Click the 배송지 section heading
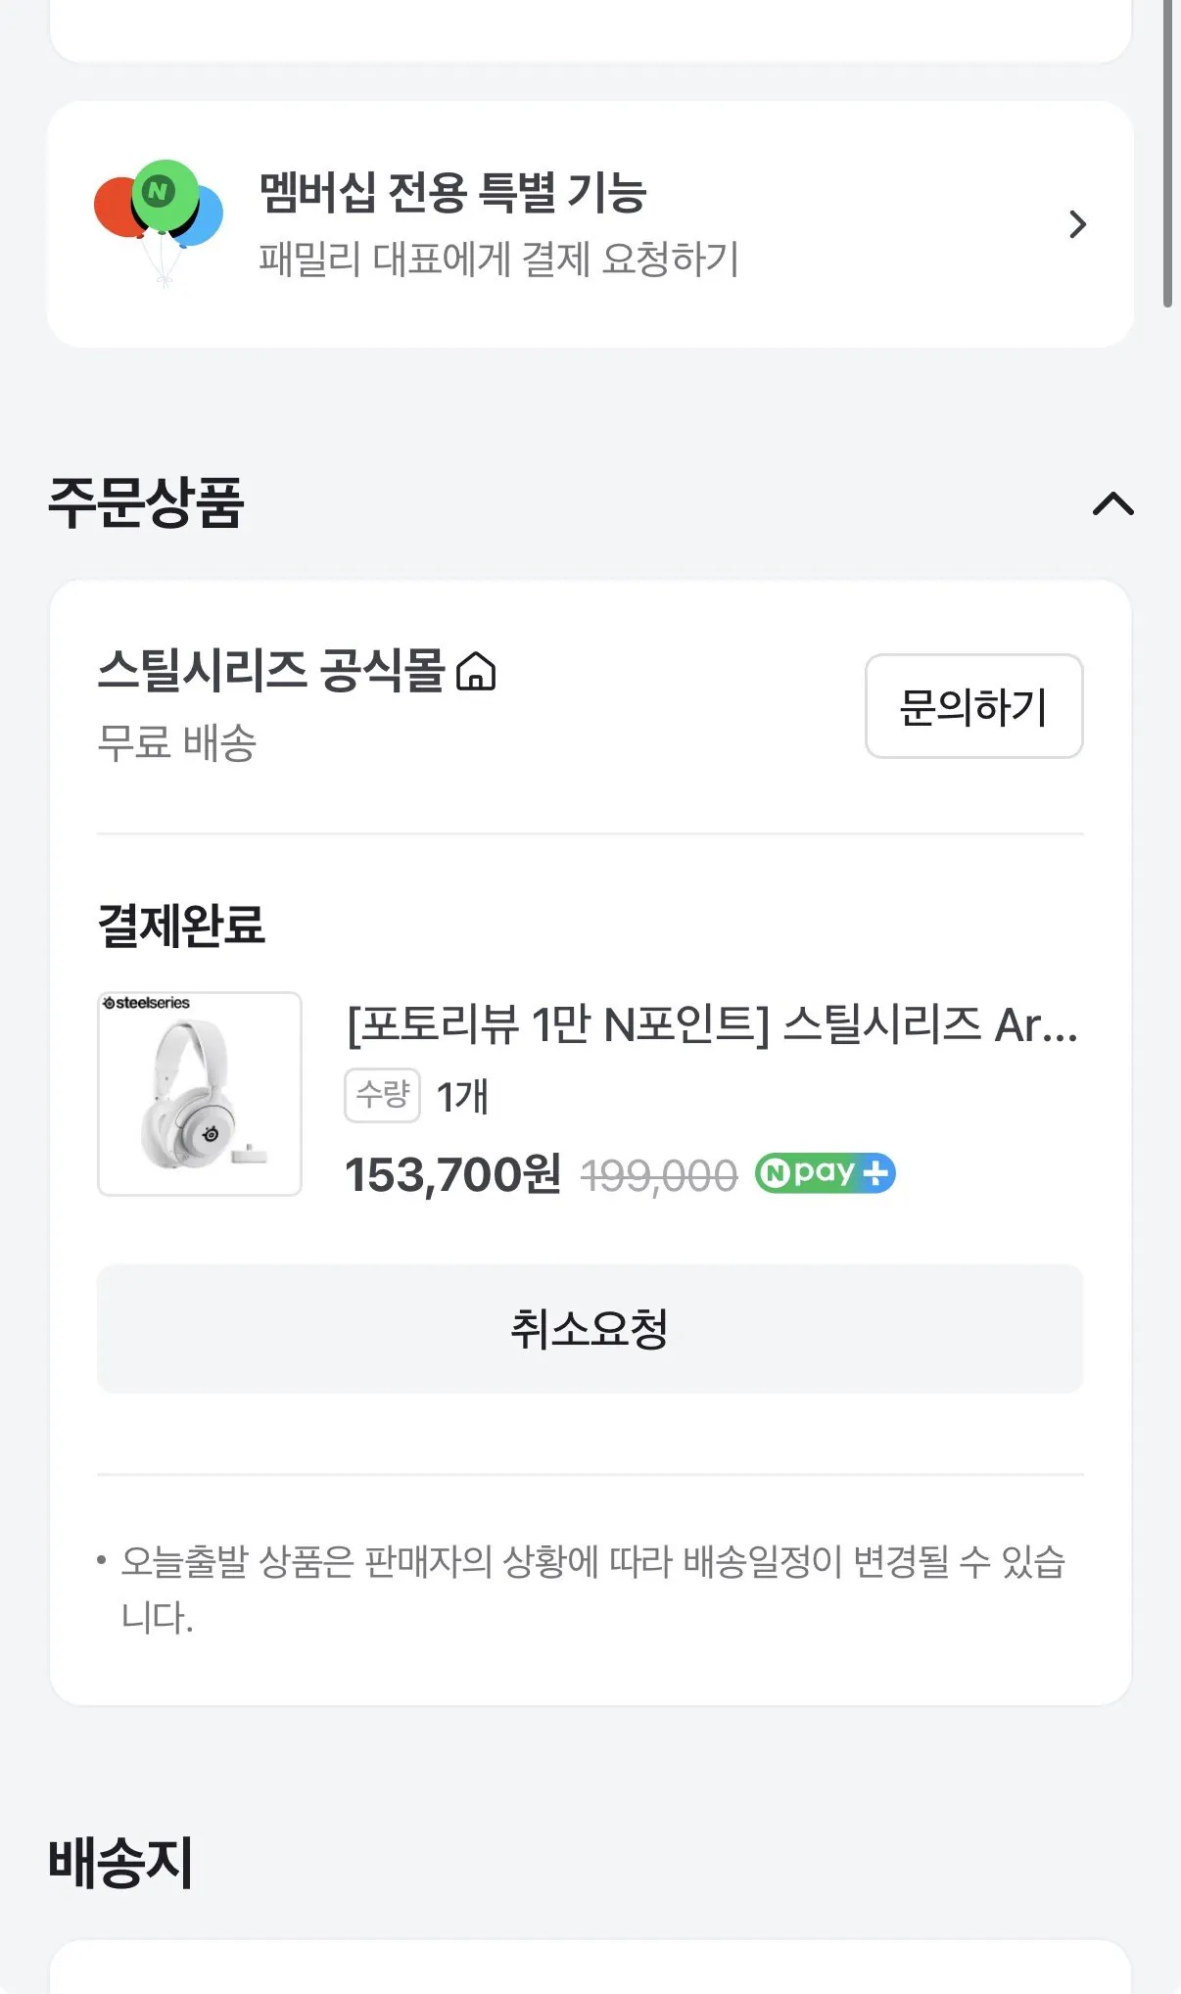Viewport: 1181px width, 1994px height. (x=120, y=1862)
